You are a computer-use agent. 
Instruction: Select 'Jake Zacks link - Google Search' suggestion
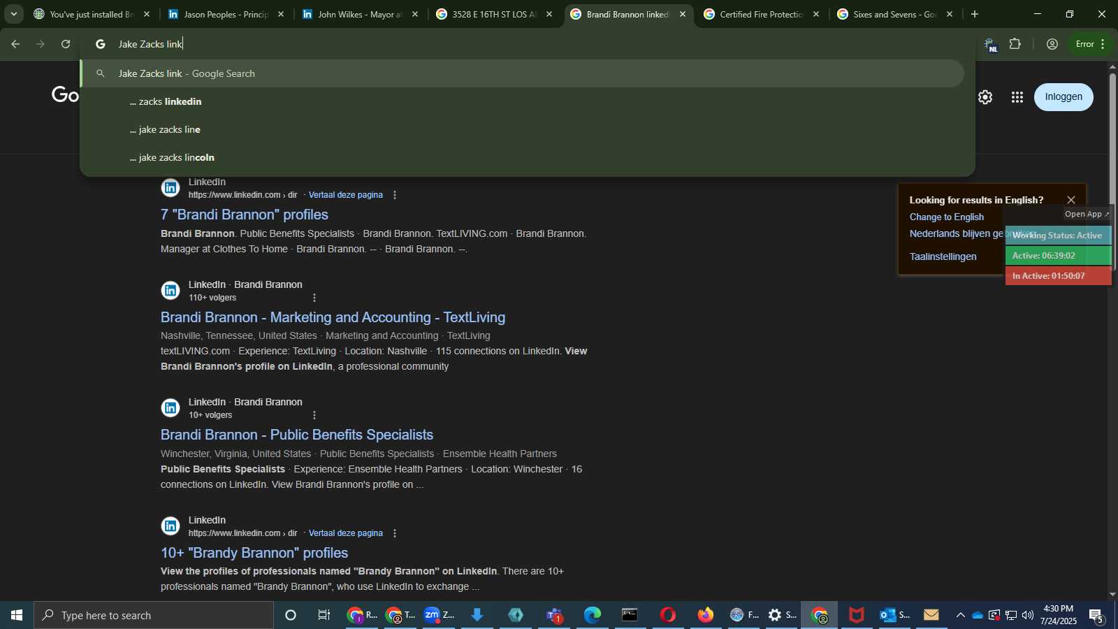(x=523, y=73)
